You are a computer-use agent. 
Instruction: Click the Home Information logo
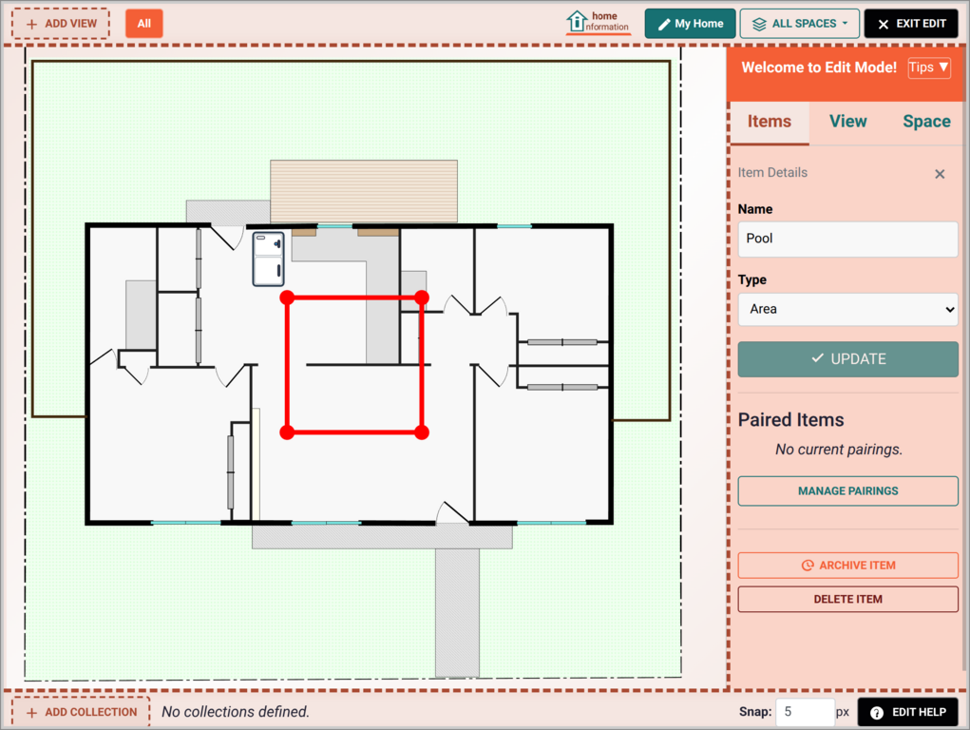click(x=599, y=22)
